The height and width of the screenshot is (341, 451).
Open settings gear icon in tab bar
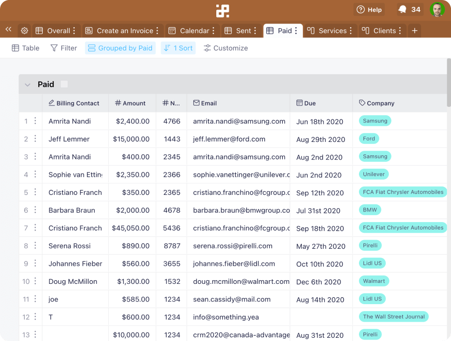(24, 30)
